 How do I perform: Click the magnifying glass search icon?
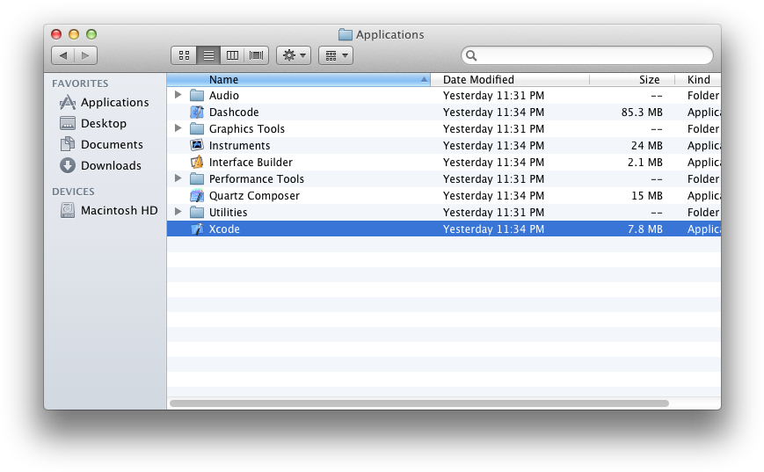coord(471,55)
